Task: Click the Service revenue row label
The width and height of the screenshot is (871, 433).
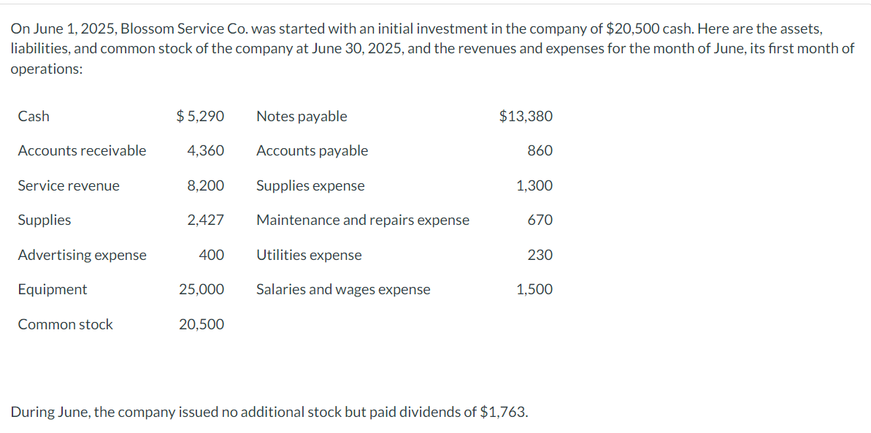Action: click(x=69, y=185)
